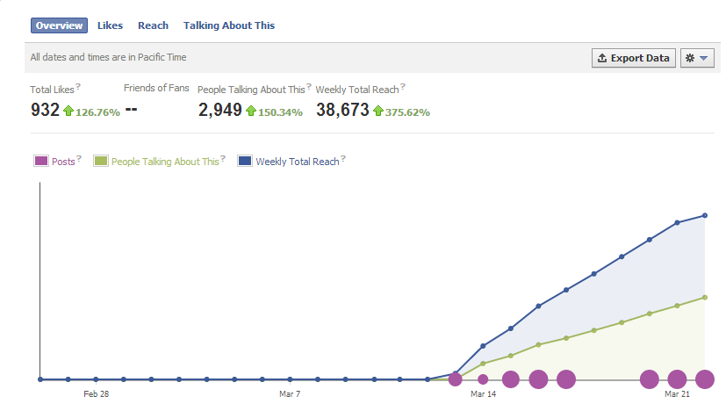The height and width of the screenshot is (411, 726).
Task: Click the purple Posts legend swatch
Action: click(41, 161)
